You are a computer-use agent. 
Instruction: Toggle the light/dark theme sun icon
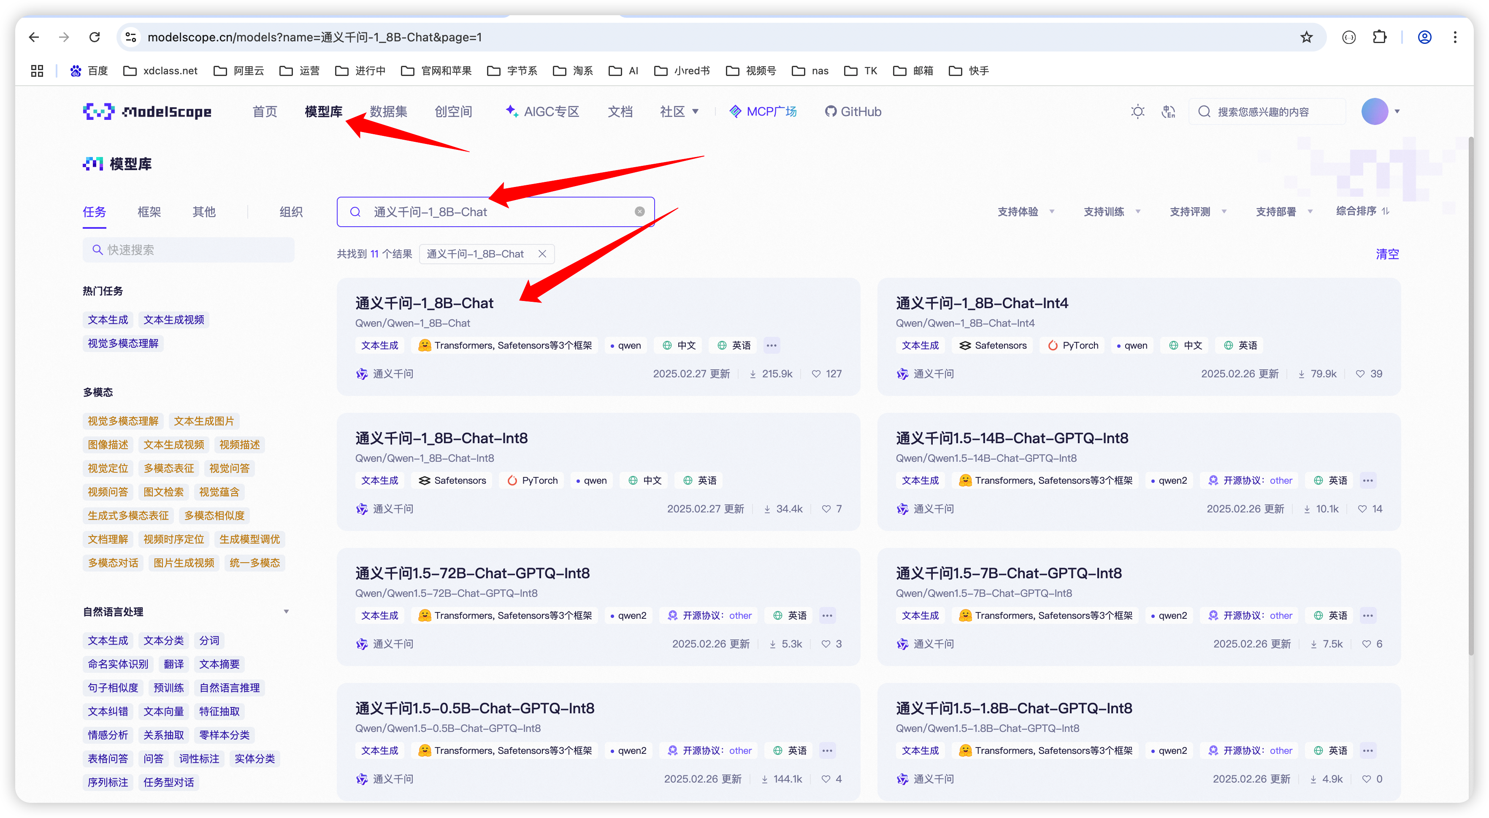1137,111
